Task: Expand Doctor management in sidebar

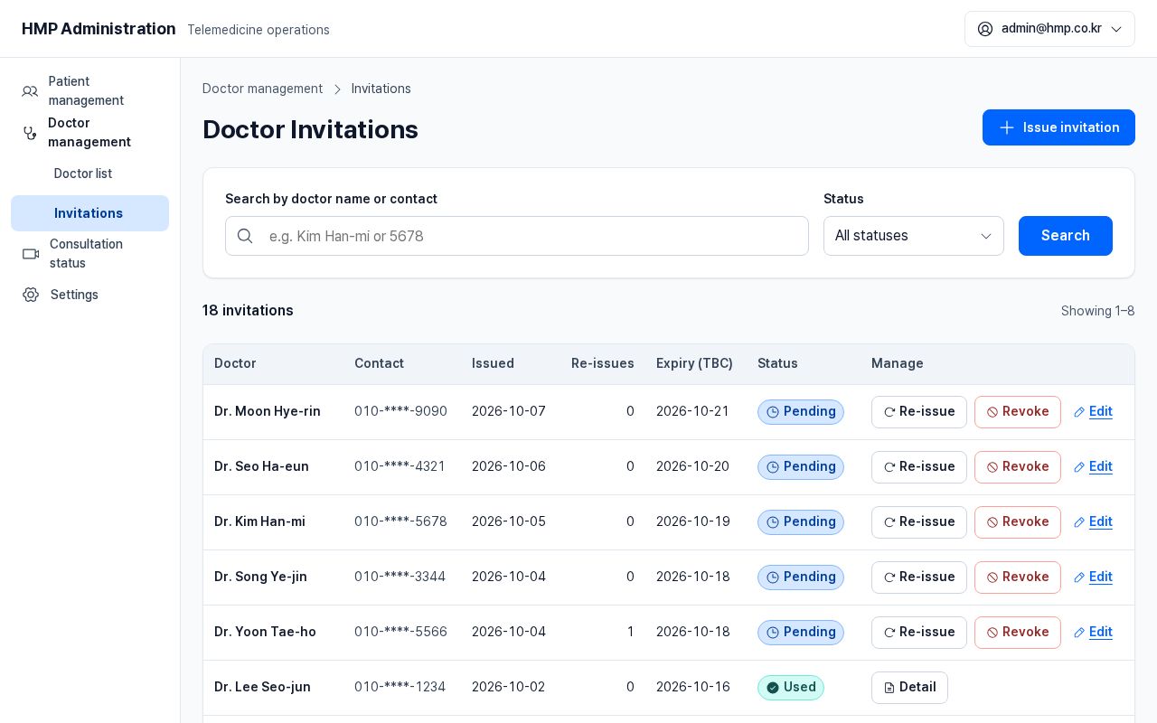Action: [89, 133]
